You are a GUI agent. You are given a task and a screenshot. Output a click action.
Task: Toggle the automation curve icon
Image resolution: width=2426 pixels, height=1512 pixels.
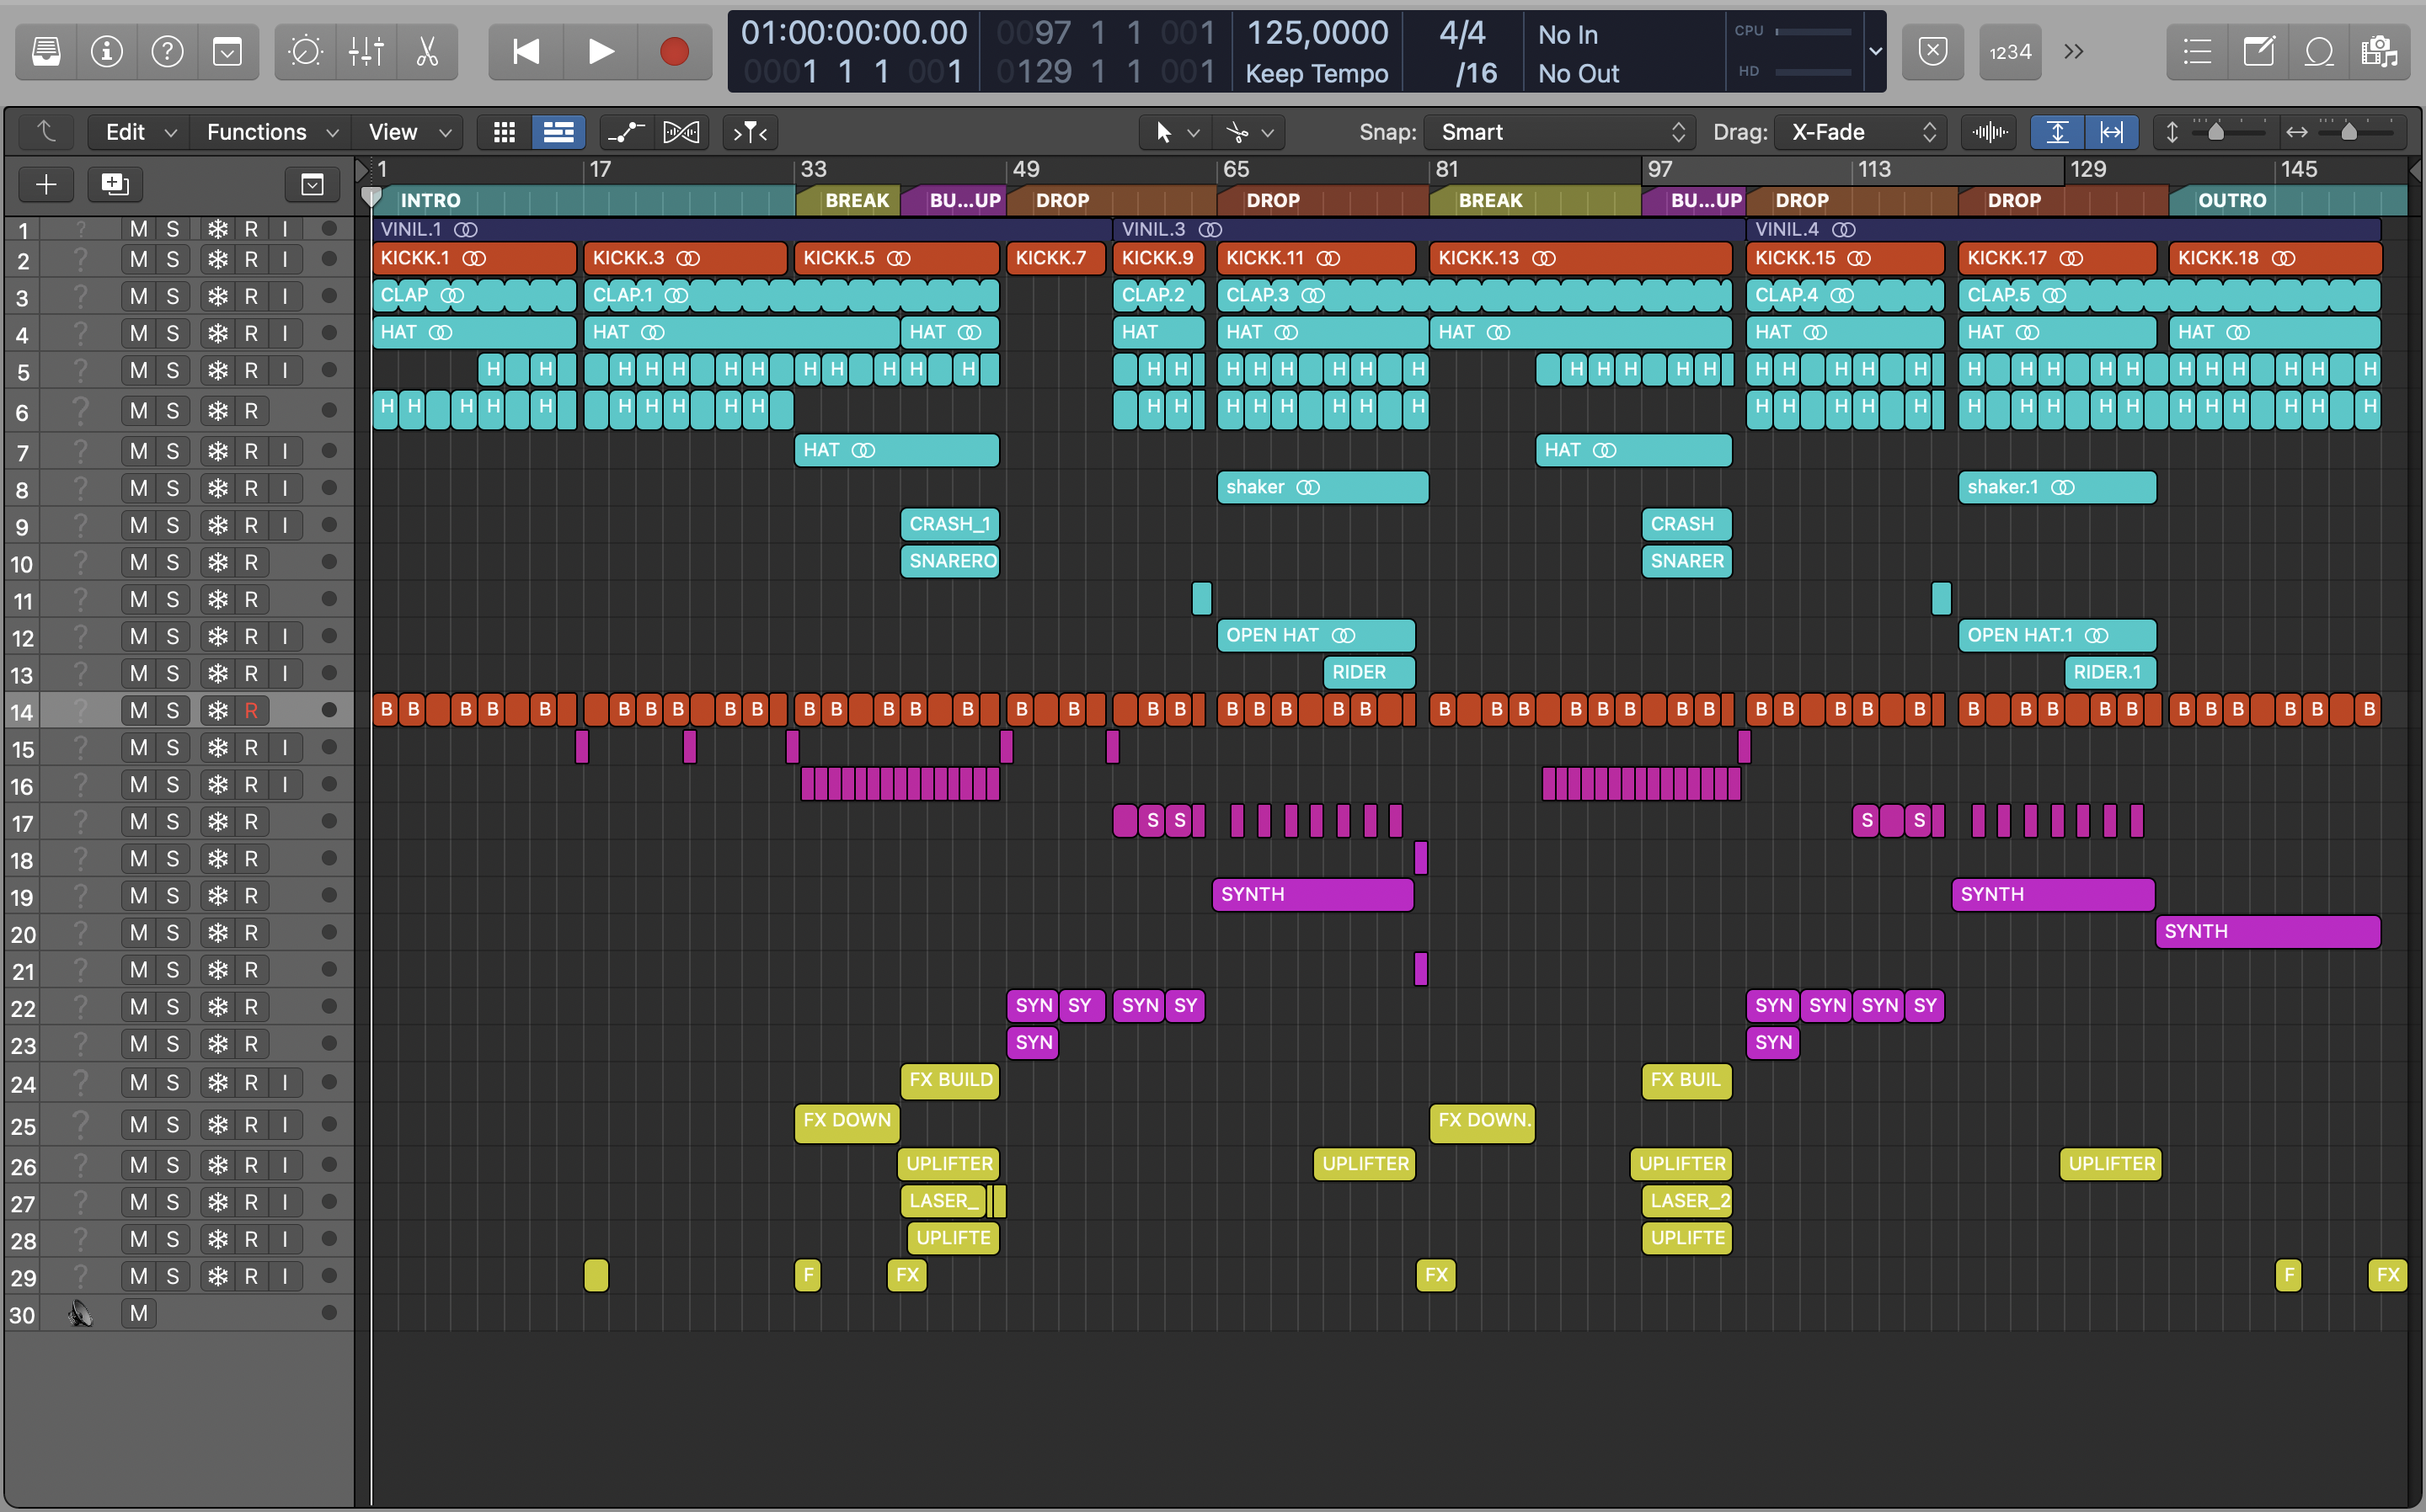(626, 132)
